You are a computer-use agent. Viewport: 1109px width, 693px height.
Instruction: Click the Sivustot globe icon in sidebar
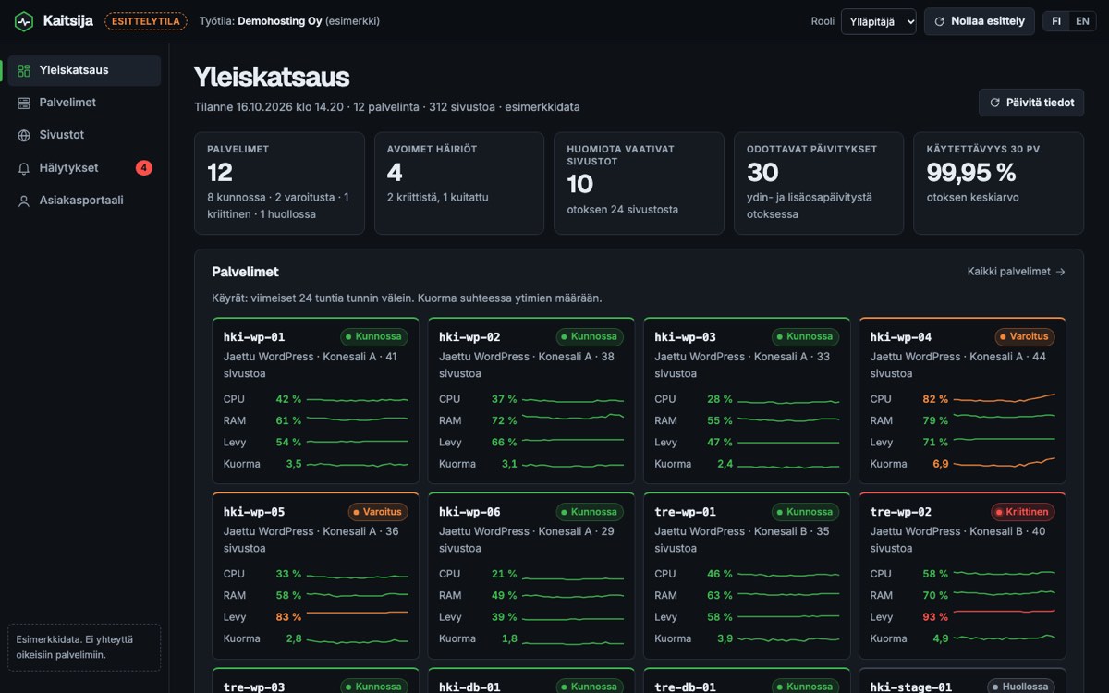pyautogui.click(x=24, y=135)
